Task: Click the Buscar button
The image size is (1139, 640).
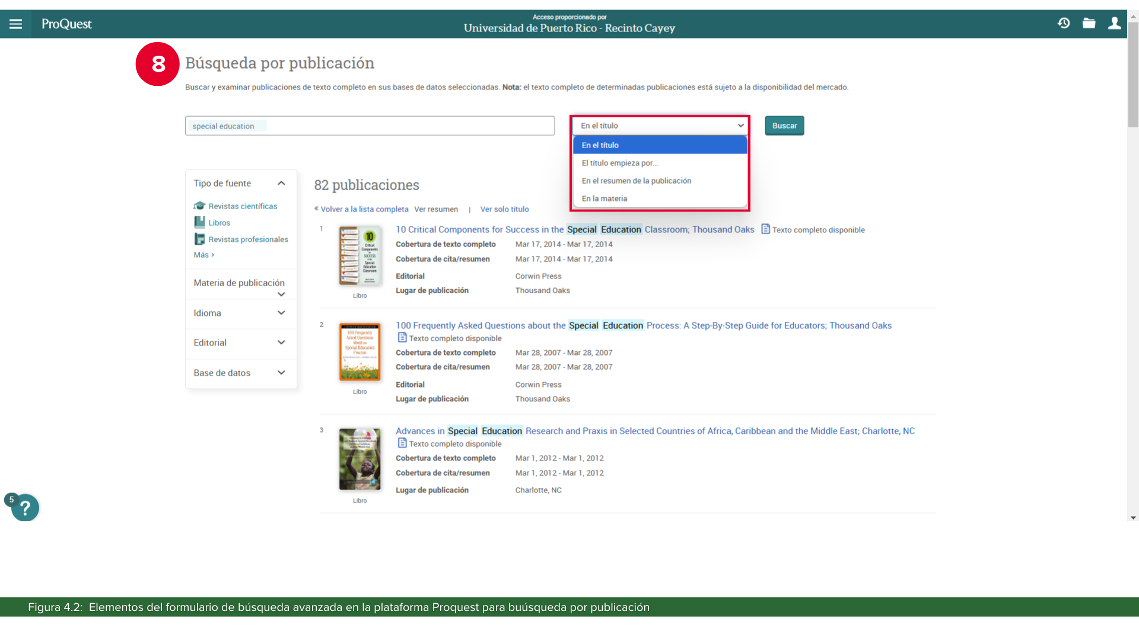Action: pos(784,126)
